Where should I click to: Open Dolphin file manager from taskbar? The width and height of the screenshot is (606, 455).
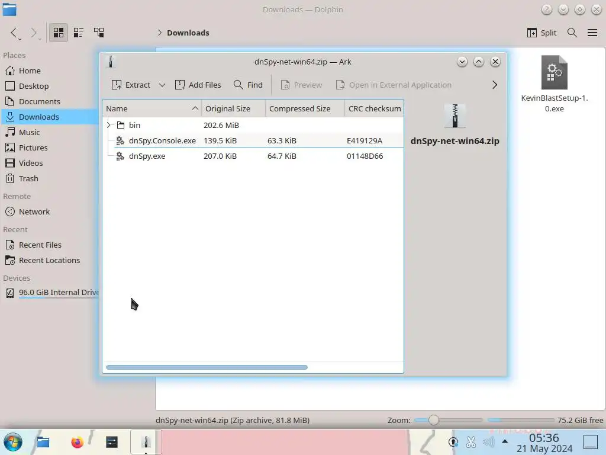pos(43,442)
